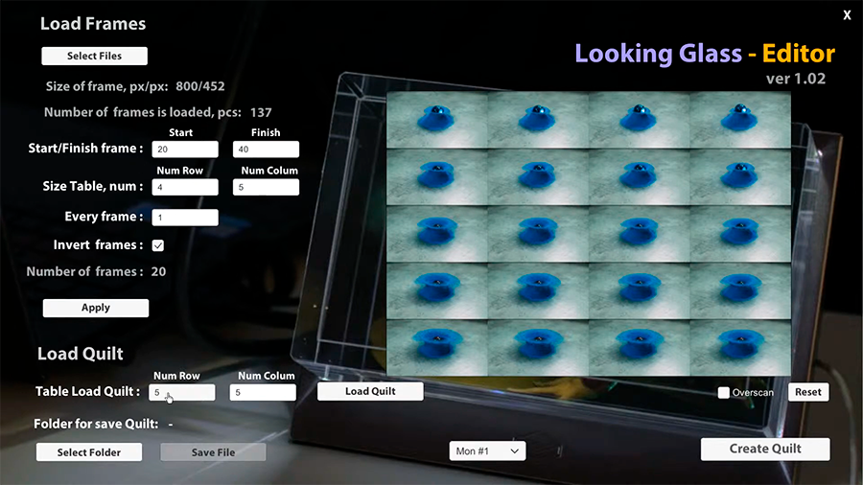Image resolution: width=863 pixels, height=485 pixels.
Task: Select the top-left quilt frame thumbnail
Action: click(436, 119)
